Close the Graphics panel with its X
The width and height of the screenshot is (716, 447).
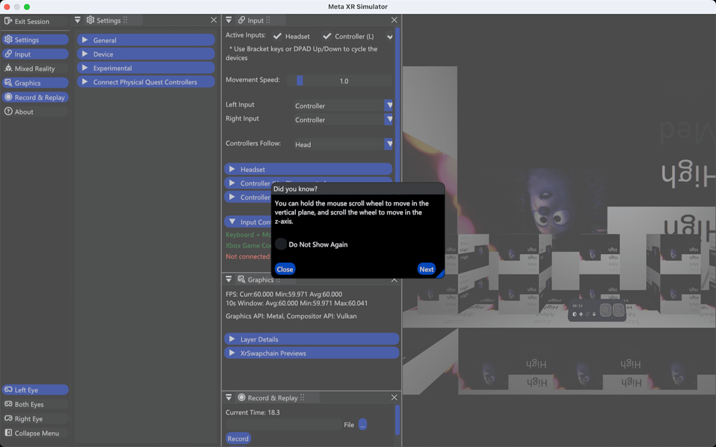(394, 280)
